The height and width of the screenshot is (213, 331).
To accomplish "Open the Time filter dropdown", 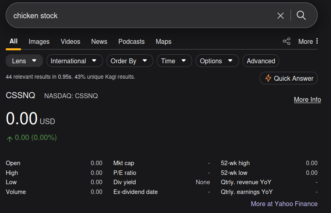I will point(174,61).
